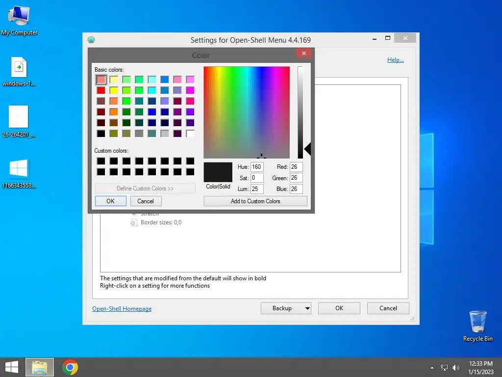This screenshot has width=502, height=377.
Task: Open My Computer desktop icon
Action: tap(19, 20)
